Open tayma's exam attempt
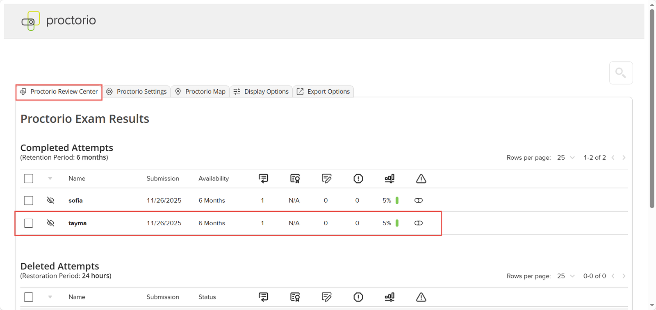The width and height of the screenshot is (656, 310). point(77,223)
